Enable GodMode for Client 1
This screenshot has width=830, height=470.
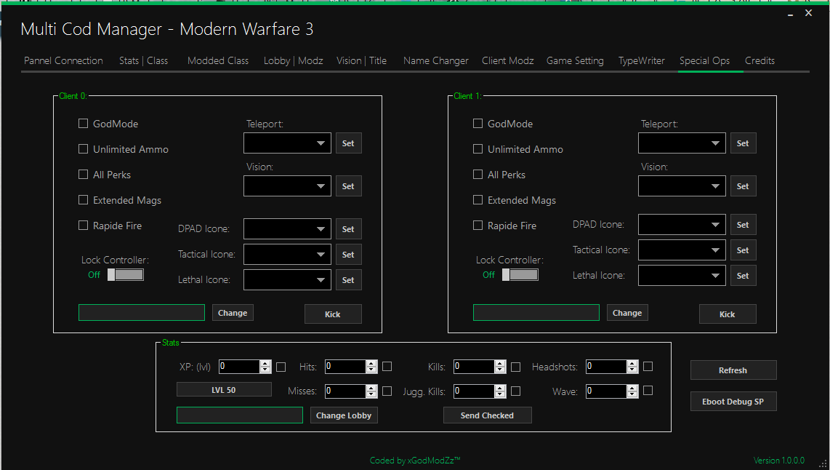[x=478, y=124]
